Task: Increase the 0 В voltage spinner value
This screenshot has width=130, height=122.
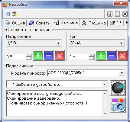Action: (29, 56)
